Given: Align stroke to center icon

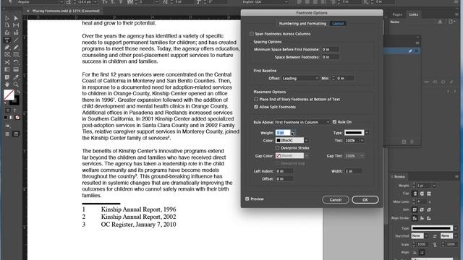Looking at the screenshot, I should (x=415, y=218).
